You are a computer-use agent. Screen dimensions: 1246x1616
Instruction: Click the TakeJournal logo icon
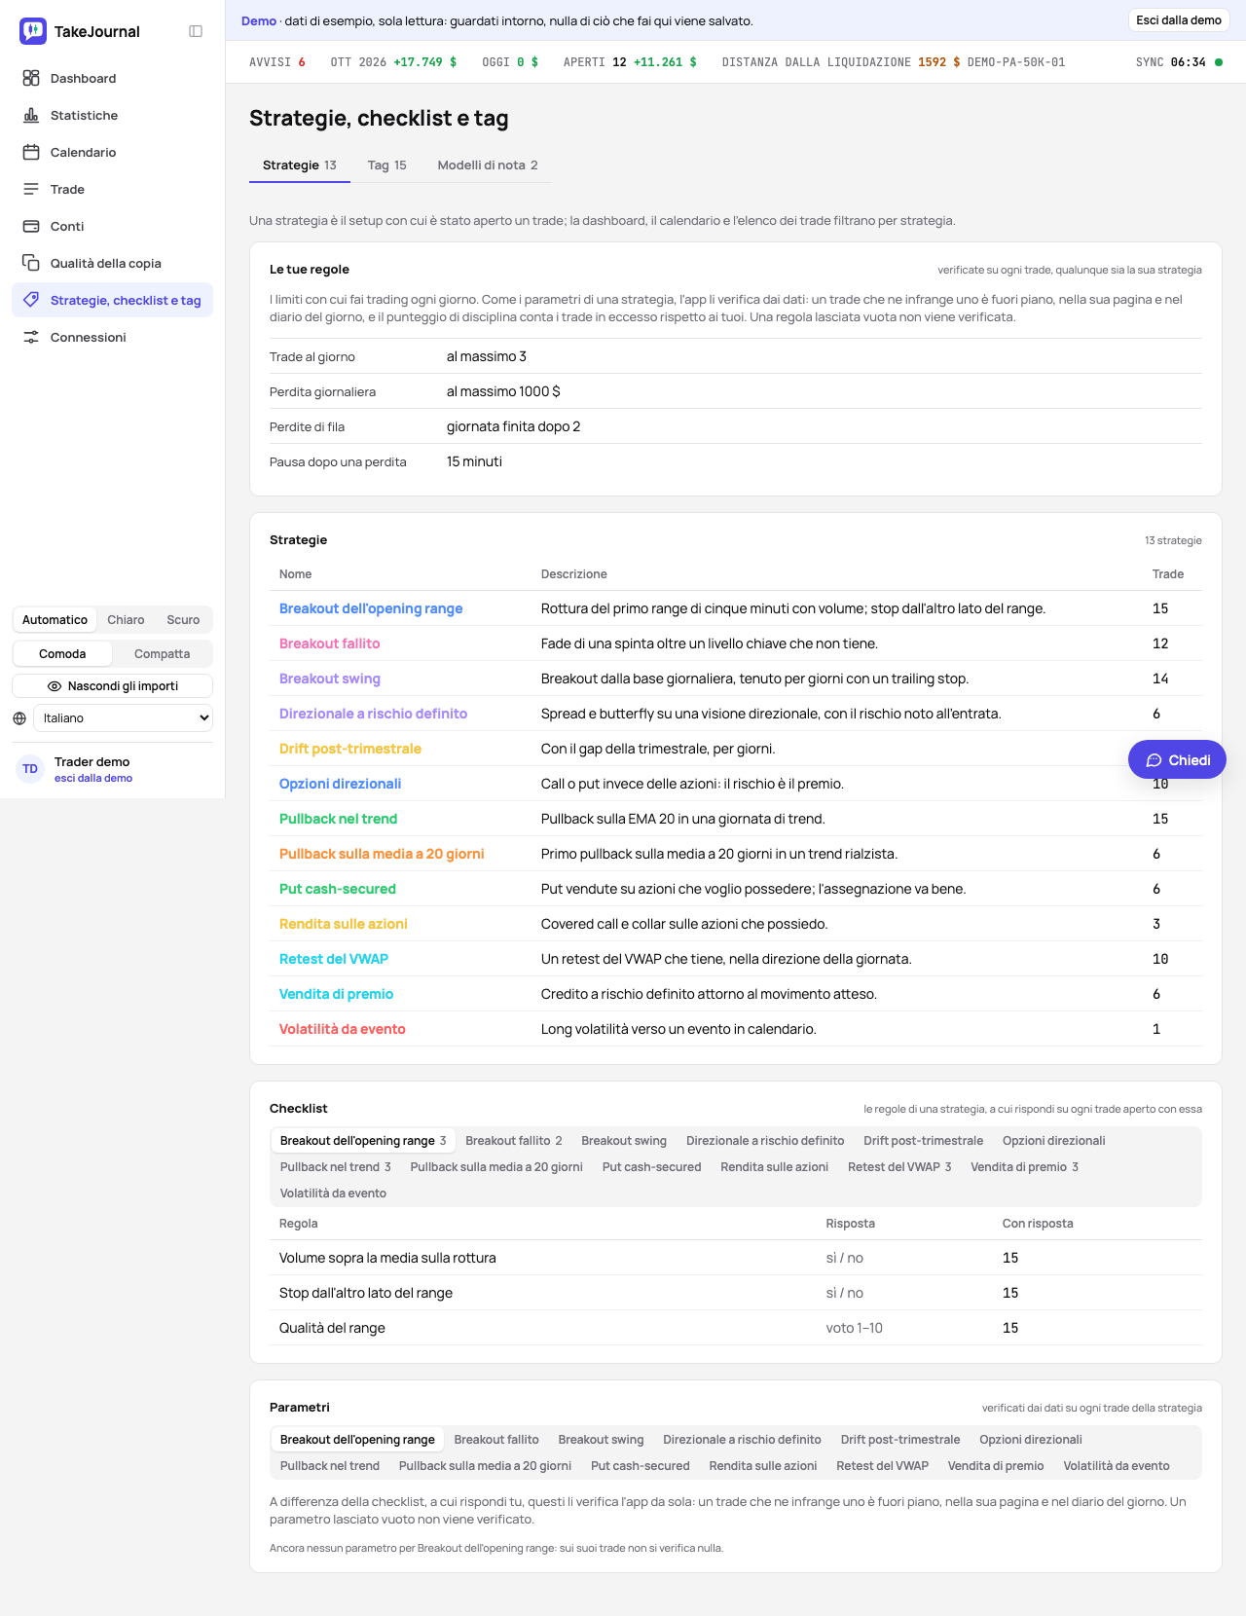click(x=33, y=31)
